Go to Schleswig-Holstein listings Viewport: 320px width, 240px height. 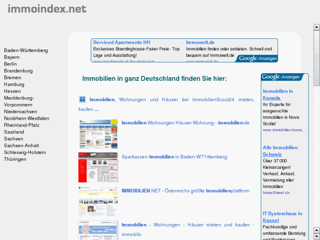(25, 152)
